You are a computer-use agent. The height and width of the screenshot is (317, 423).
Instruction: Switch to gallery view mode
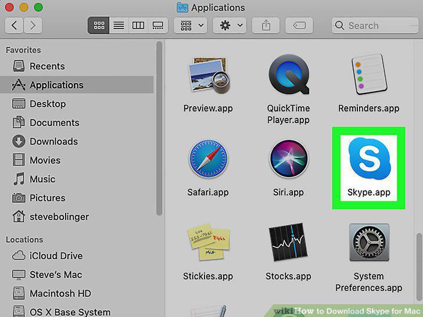[x=158, y=26]
